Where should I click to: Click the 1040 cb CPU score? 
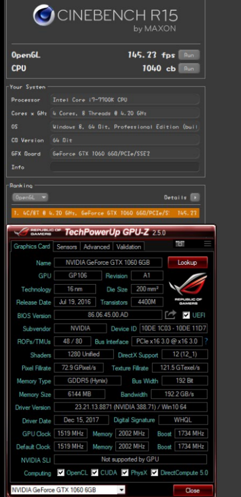click(159, 68)
